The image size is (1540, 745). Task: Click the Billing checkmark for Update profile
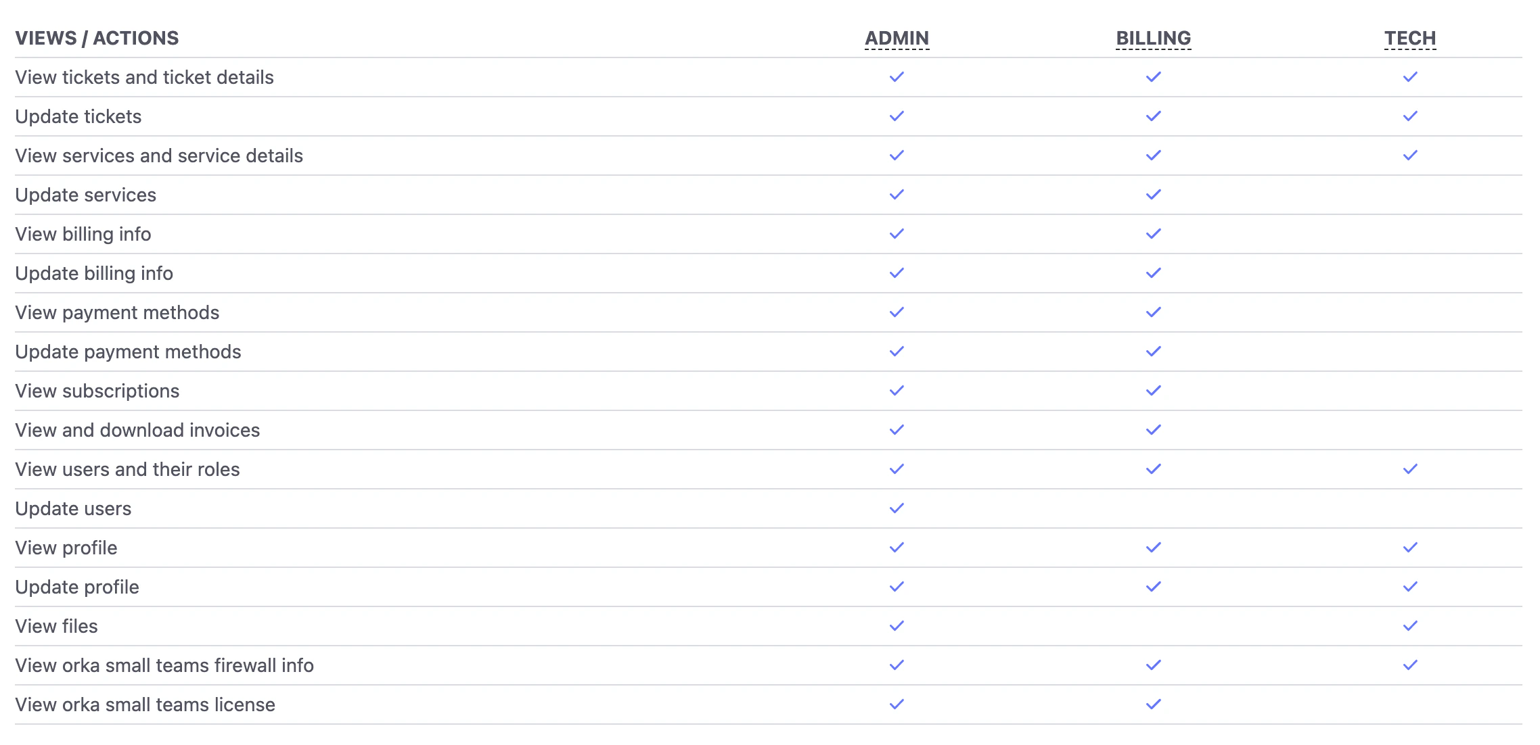point(1154,587)
